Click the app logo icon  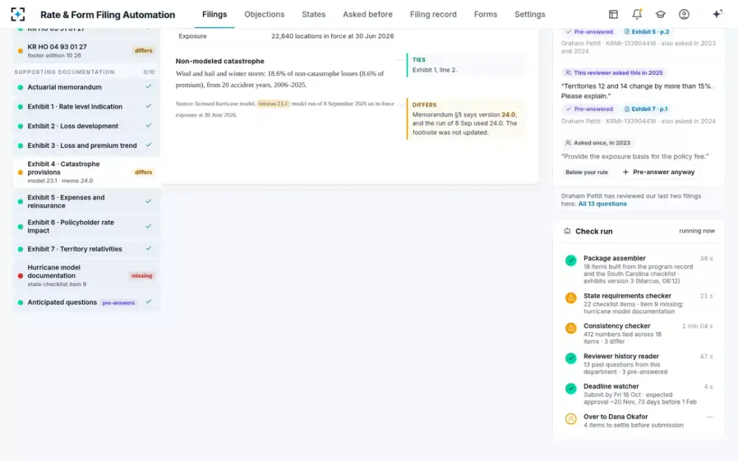(x=18, y=15)
